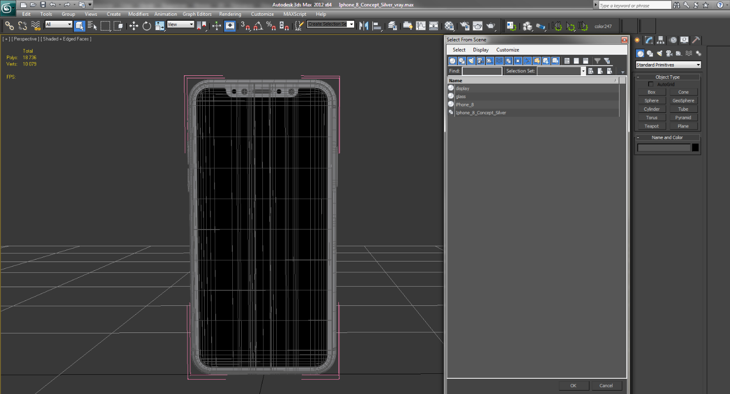
Task: Open Schematic View icon
Action: (x=434, y=26)
